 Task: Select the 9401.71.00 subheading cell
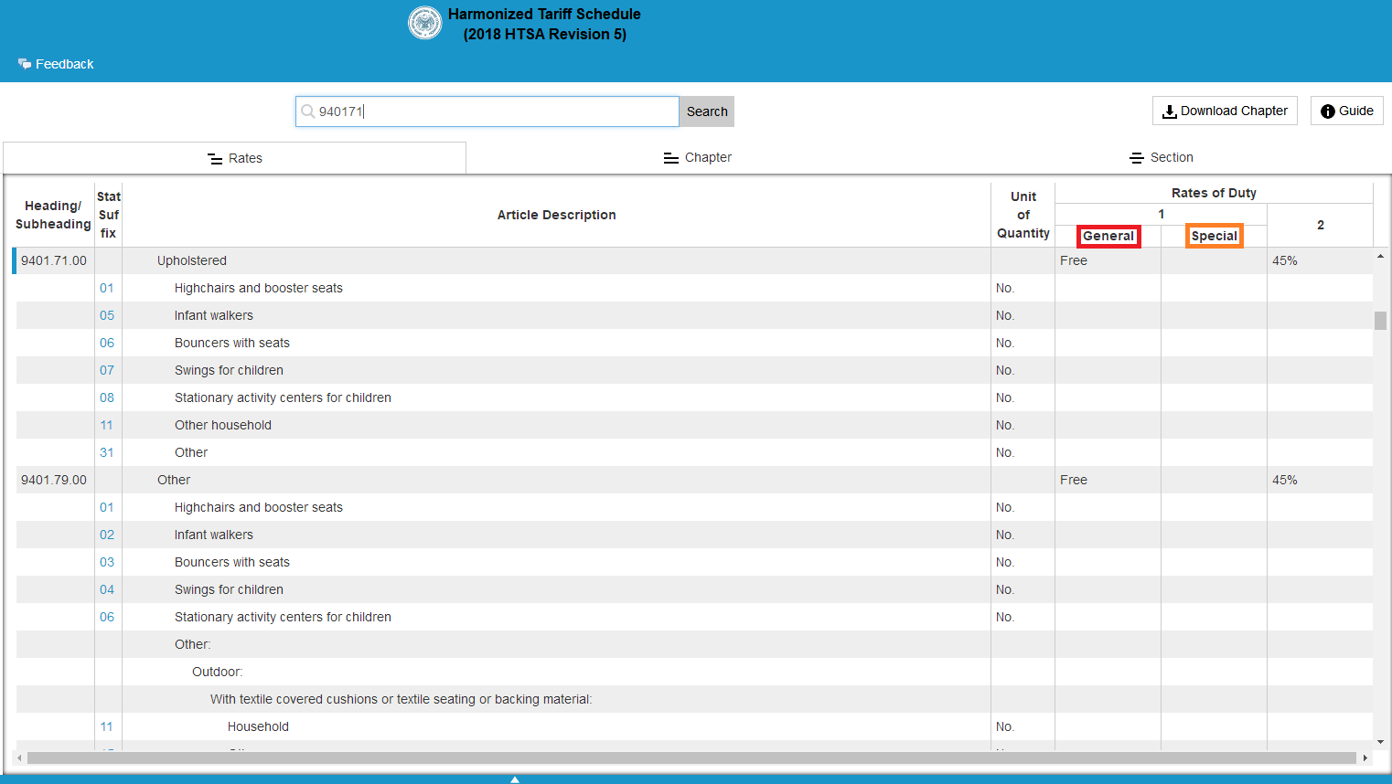tap(54, 260)
